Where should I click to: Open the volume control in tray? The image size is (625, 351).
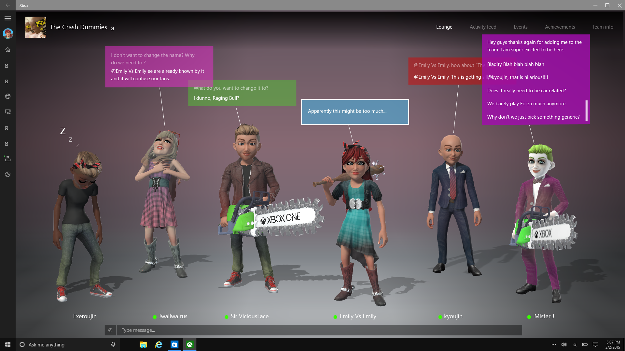click(564, 344)
